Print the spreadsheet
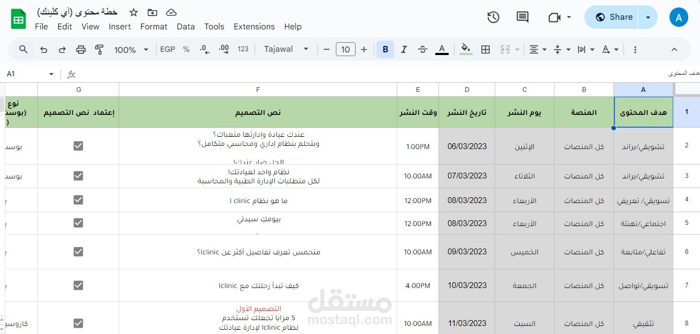The height and width of the screenshot is (334, 700). pyautogui.click(x=81, y=50)
